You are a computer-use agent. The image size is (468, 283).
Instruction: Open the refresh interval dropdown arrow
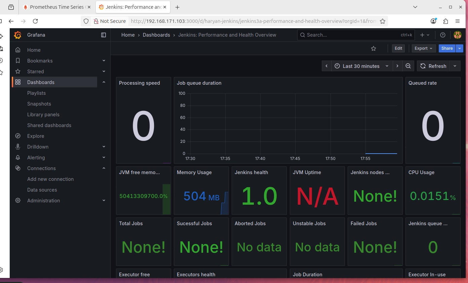click(455, 66)
